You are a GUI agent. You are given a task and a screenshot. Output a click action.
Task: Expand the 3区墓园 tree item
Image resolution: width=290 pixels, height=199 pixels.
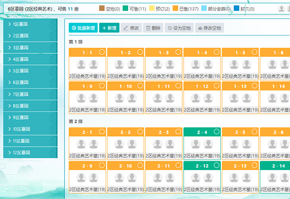[x=10, y=48]
